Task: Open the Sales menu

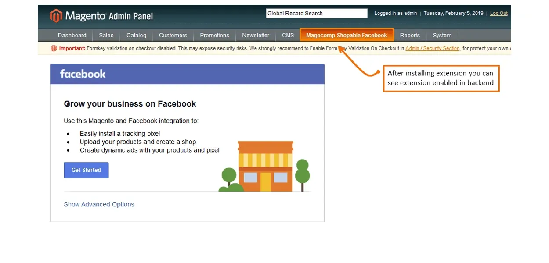Action: tap(106, 36)
